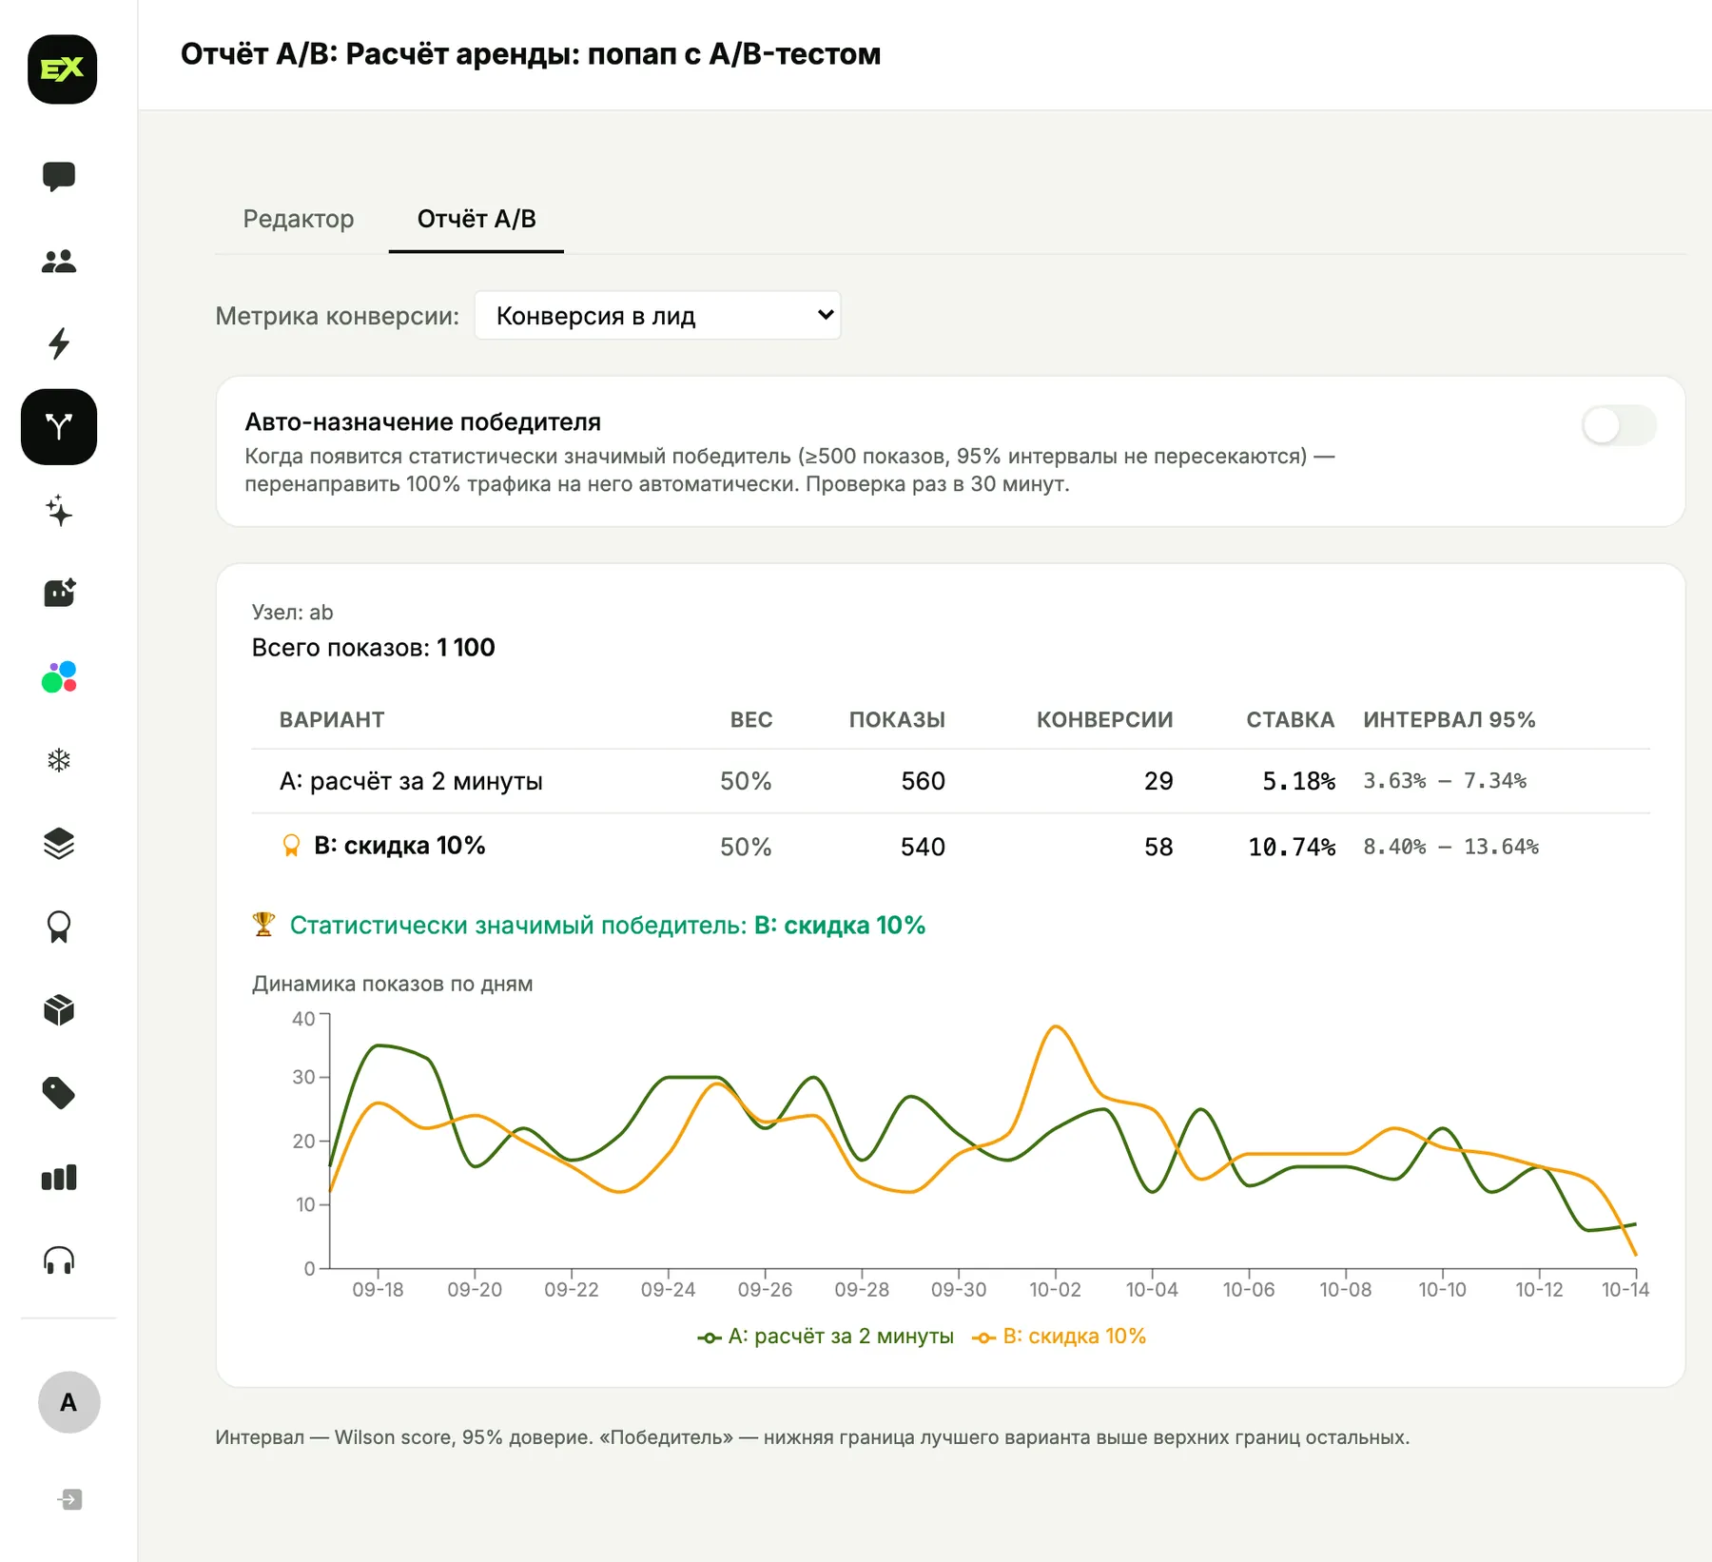Click the headphones support icon
Image resolution: width=1712 pixels, height=1562 pixels.
click(x=59, y=1260)
